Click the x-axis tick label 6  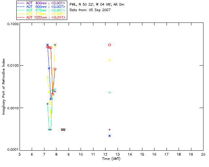click(32, 154)
